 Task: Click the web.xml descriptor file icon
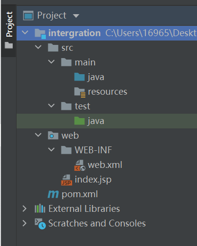click(x=79, y=165)
